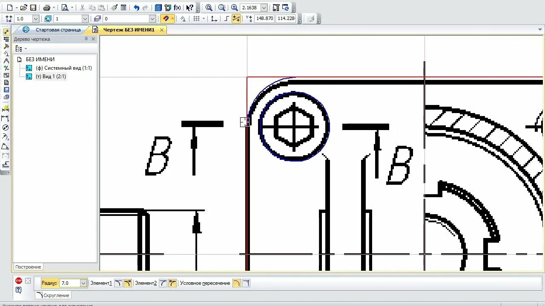Open the Dimensions panel grid icon
The image size is (545, 306).
click(6, 39)
